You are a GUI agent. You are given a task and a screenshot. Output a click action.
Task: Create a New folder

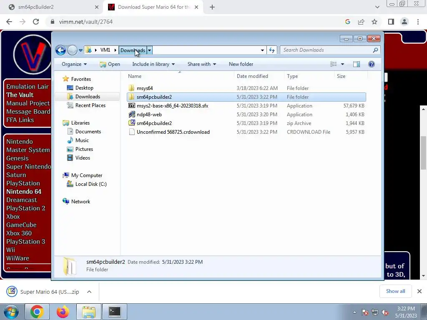pyautogui.click(x=241, y=64)
